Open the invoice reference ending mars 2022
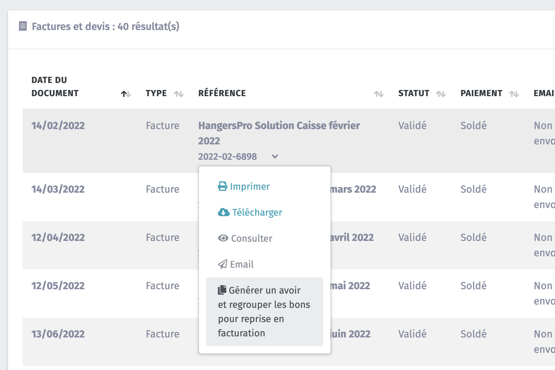This screenshot has height=370, width=555. click(353, 189)
